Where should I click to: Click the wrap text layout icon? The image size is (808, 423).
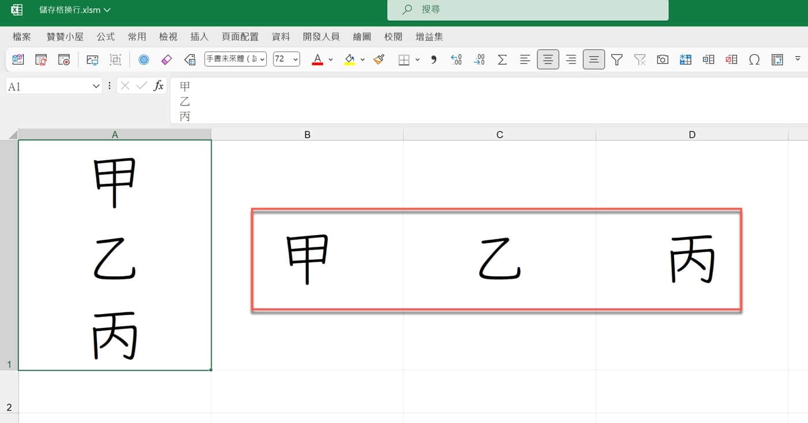777,59
